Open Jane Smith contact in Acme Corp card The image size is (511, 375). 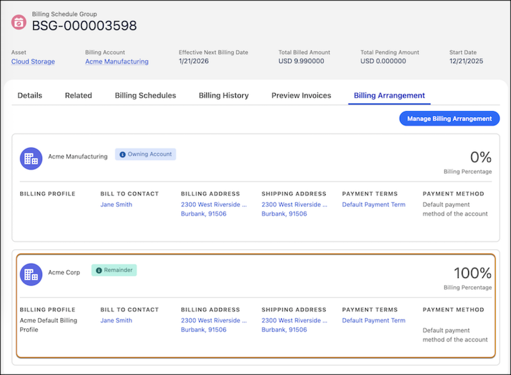tap(116, 321)
